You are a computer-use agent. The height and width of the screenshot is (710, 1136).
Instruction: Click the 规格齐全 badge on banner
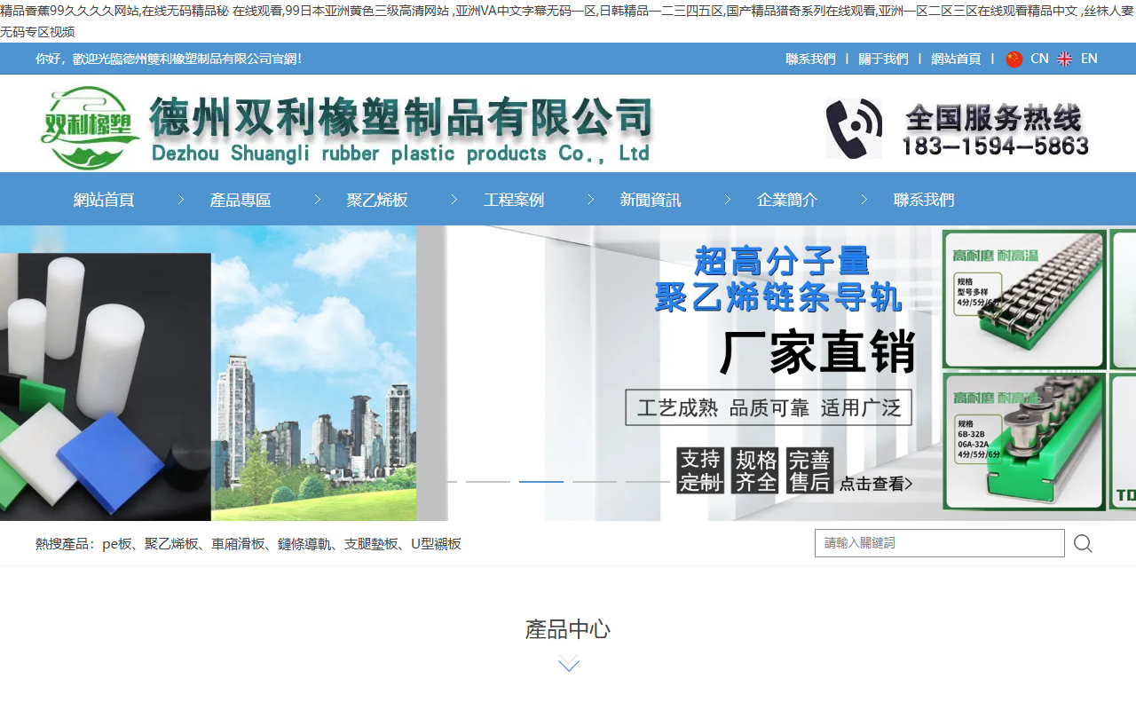pos(755,470)
